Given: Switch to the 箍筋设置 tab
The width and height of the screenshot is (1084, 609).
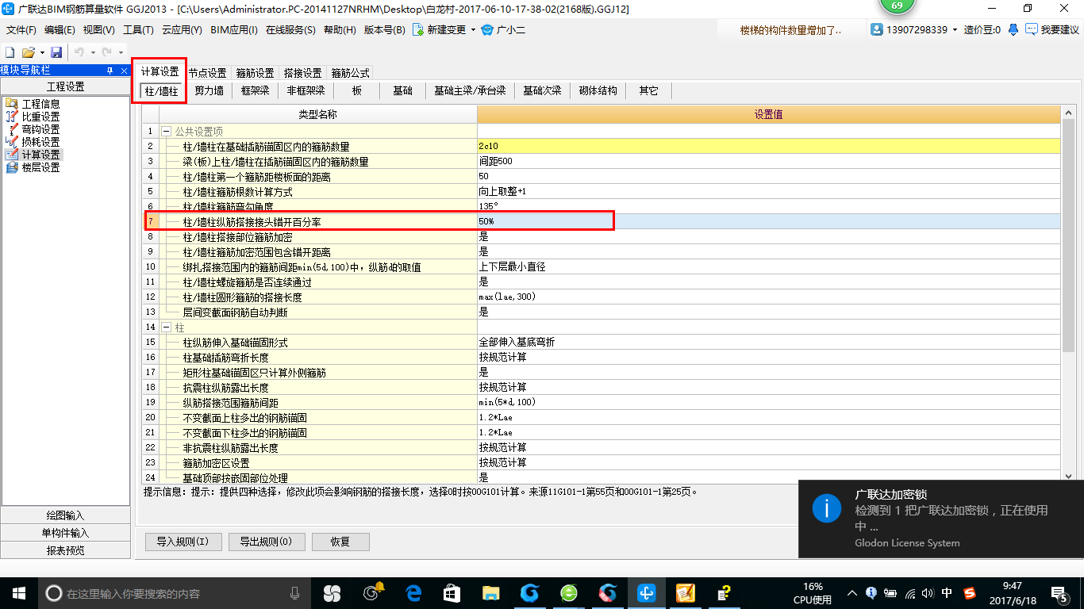Looking at the screenshot, I should 255,73.
